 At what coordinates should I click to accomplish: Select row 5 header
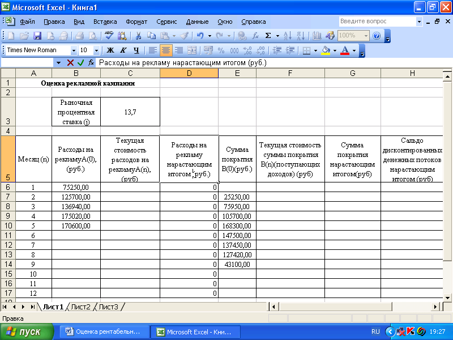tap(8, 159)
